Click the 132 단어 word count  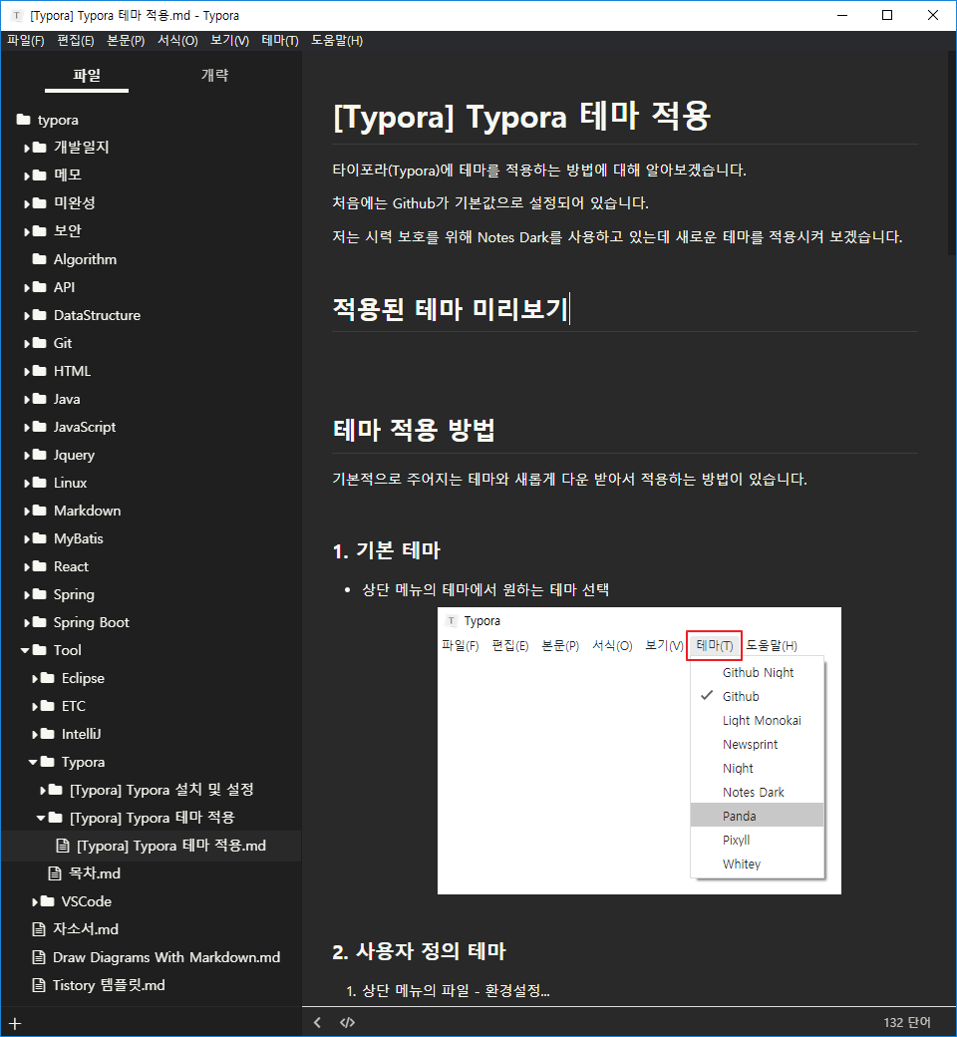coord(907,1022)
